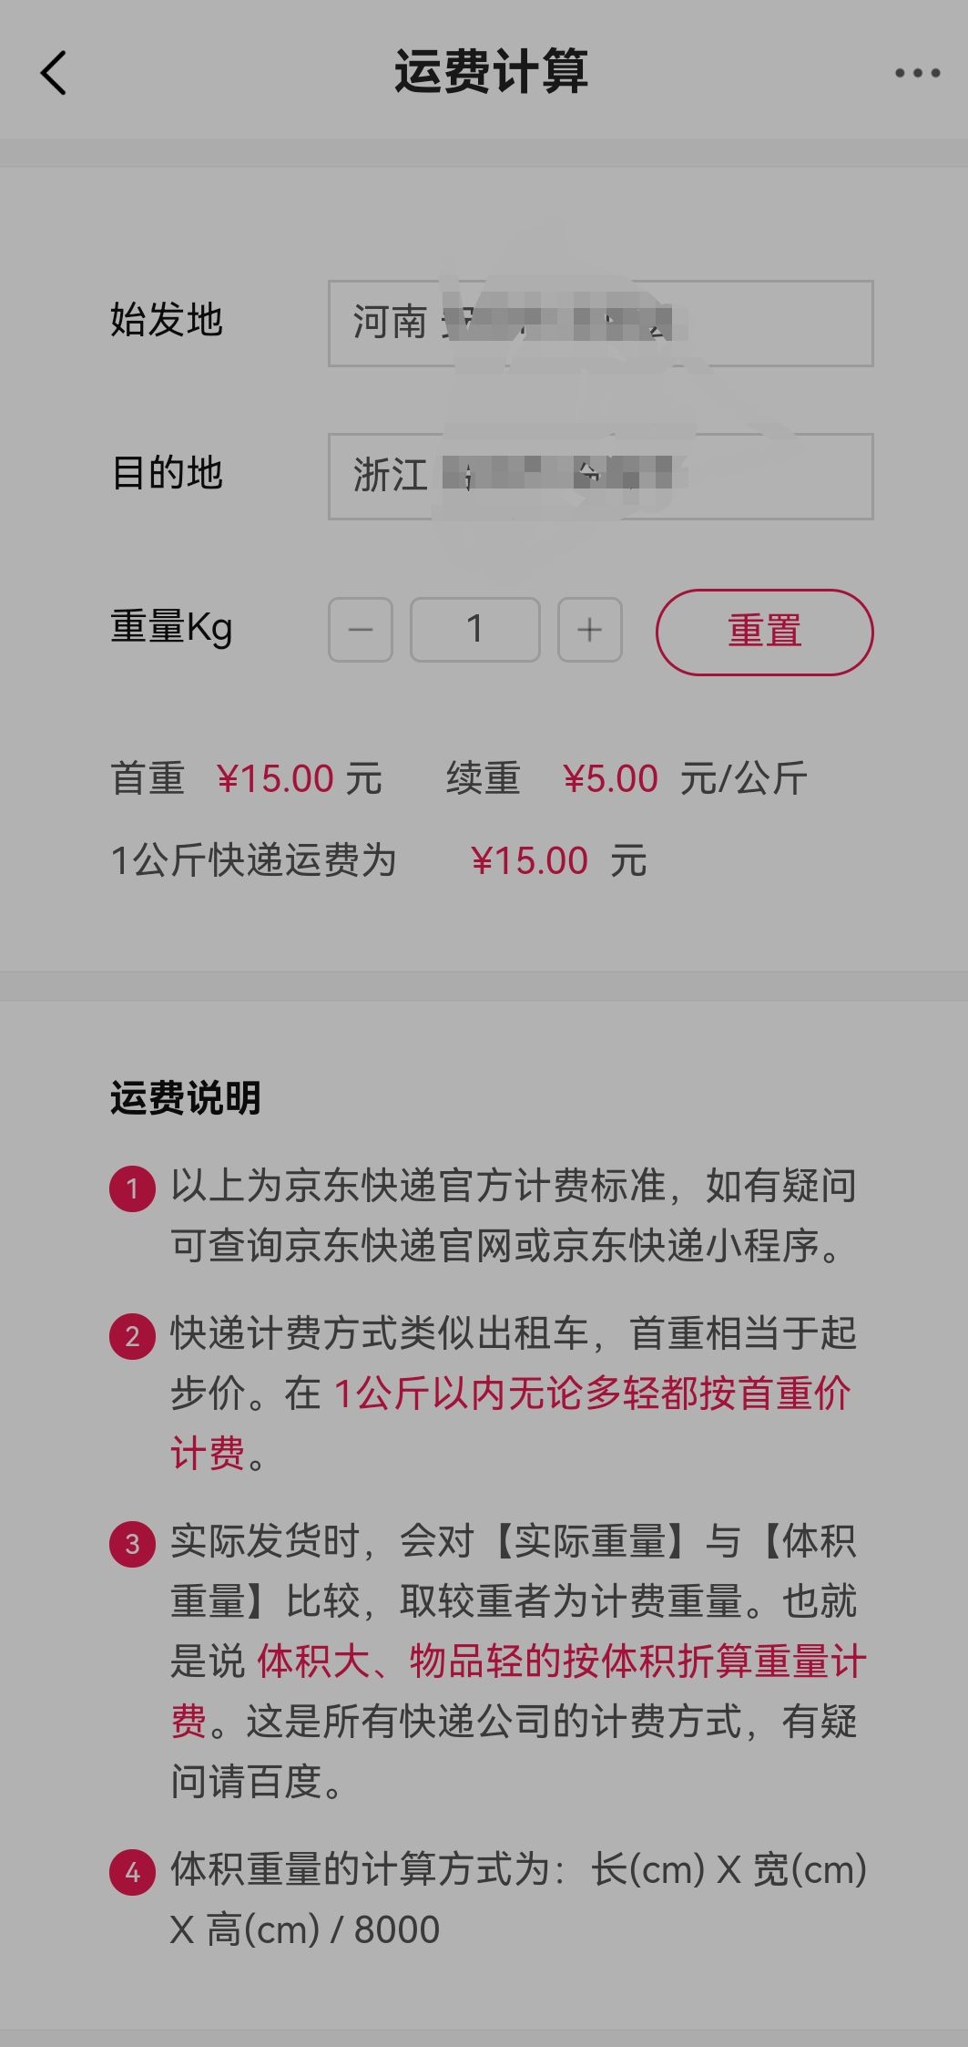Image resolution: width=968 pixels, height=2047 pixels.
Task: Open the 始发地 origin selector showing 河南
Action: pos(600,324)
